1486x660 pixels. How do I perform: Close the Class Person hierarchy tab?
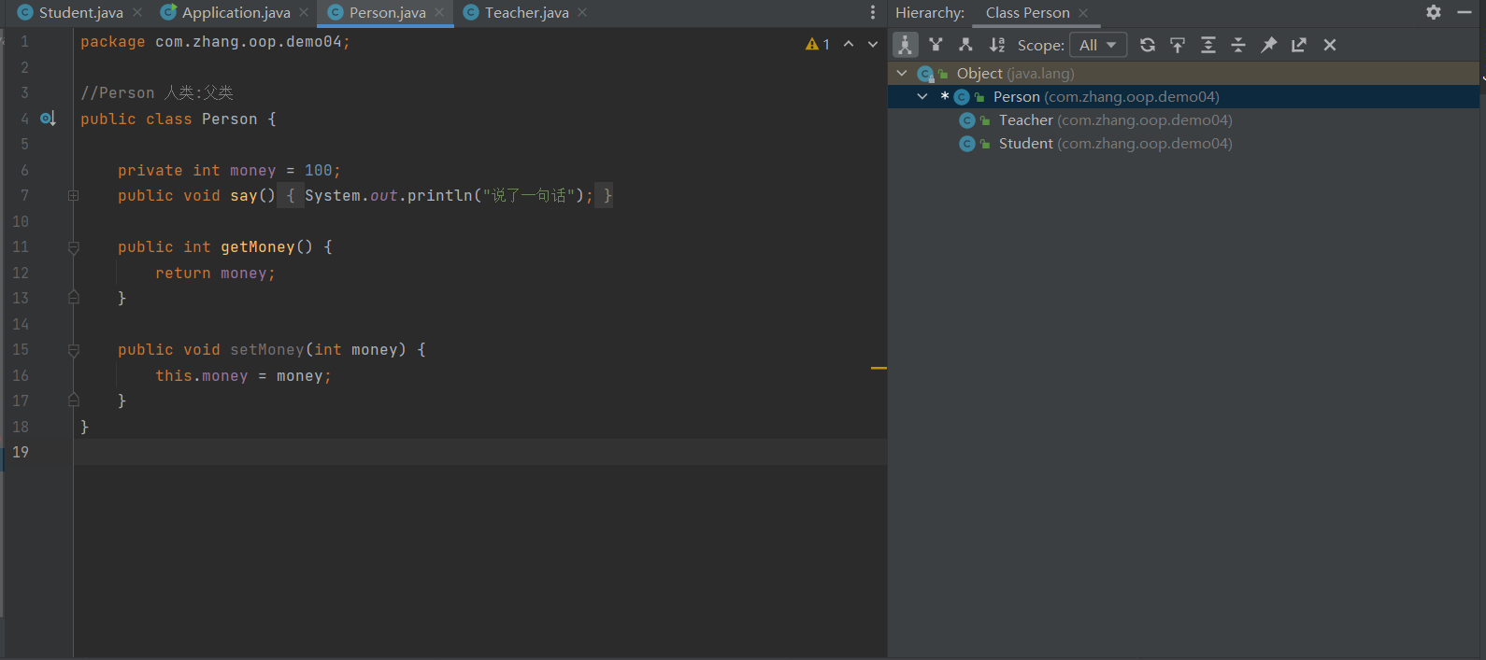pyautogui.click(x=1083, y=13)
